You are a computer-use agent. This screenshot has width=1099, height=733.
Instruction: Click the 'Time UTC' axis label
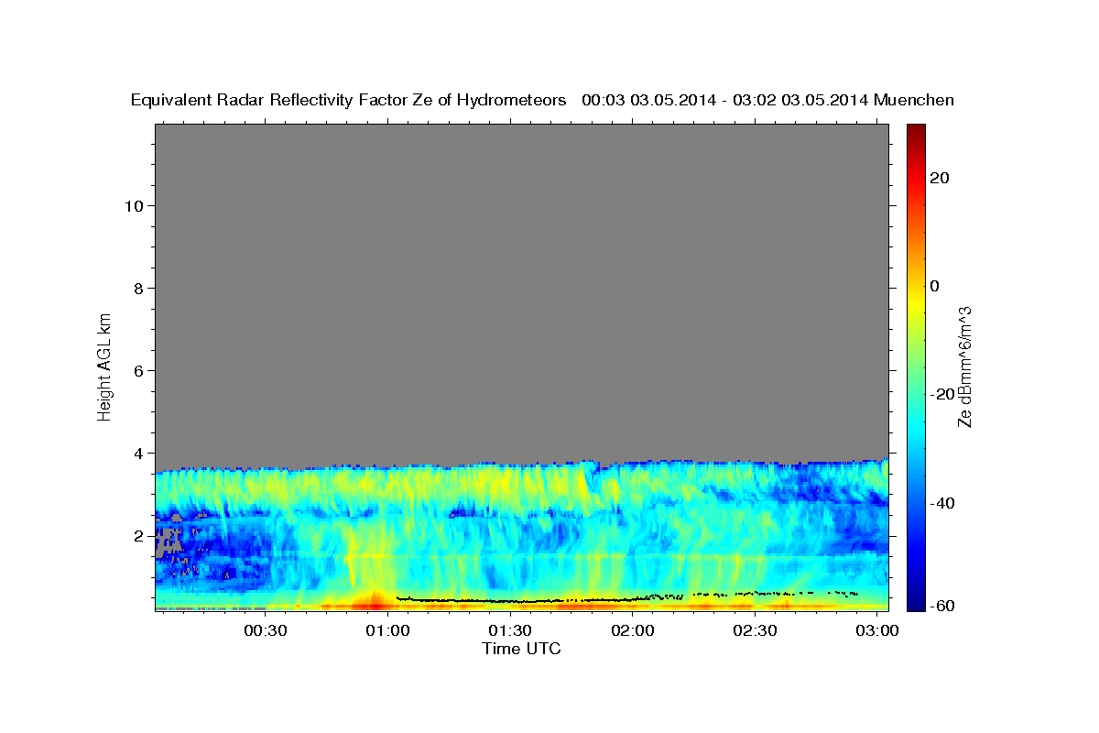521,649
